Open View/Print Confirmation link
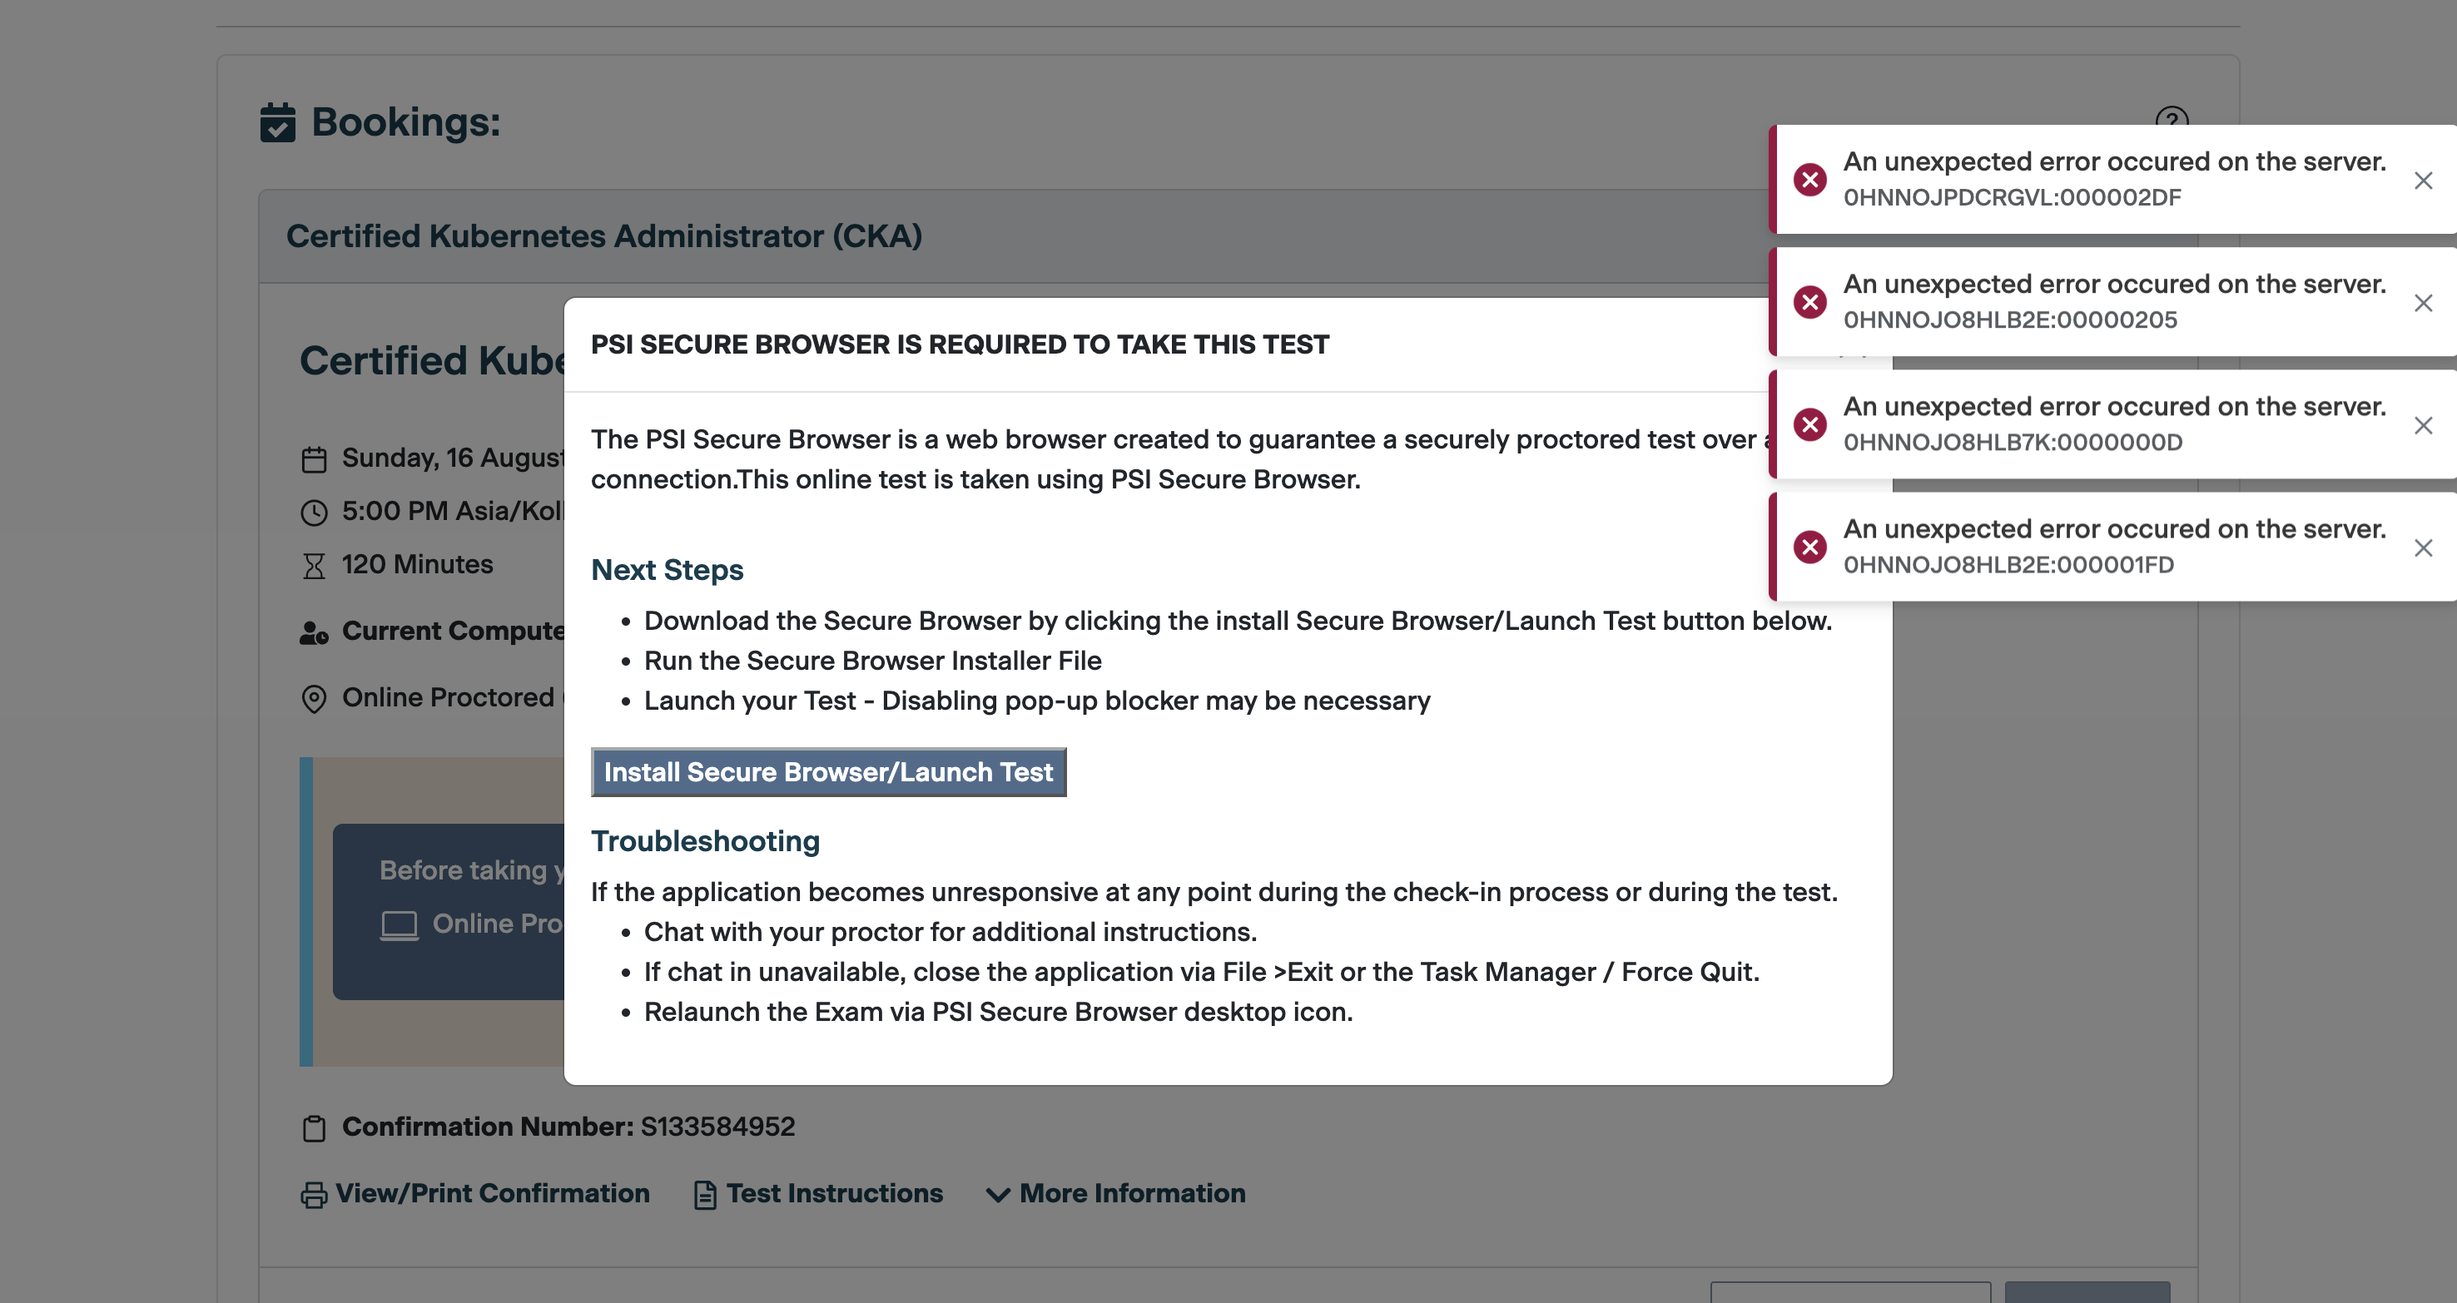This screenshot has width=2457, height=1303. tap(492, 1193)
